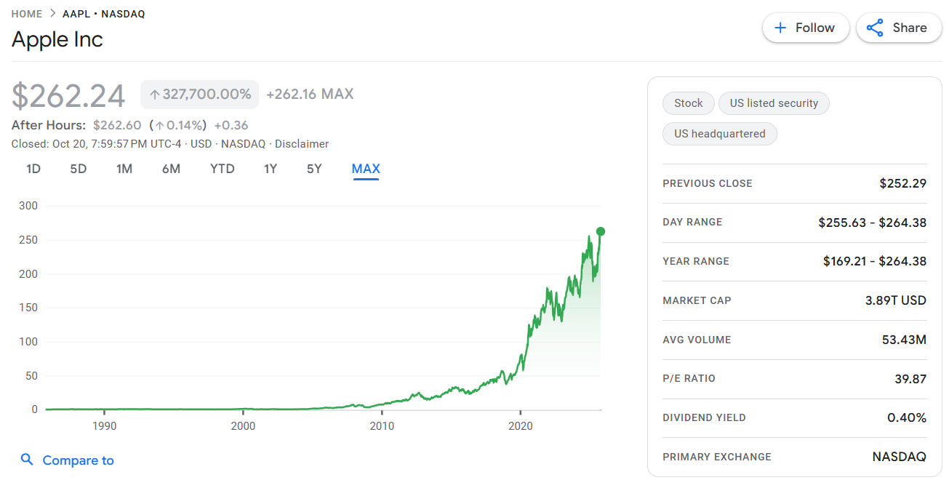949x480 pixels.
Task: Select the 1D time range tab
Action: point(33,169)
